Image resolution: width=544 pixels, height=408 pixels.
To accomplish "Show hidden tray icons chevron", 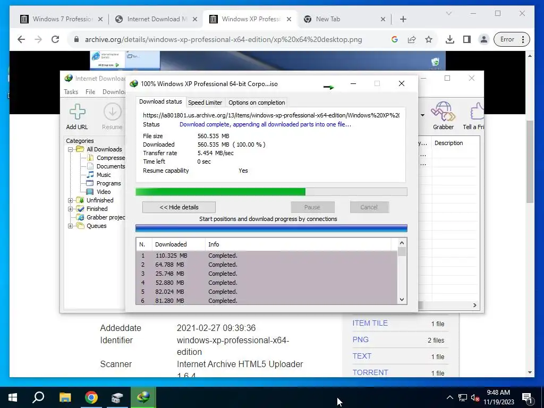I will pyautogui.click(x=449, y=397).
